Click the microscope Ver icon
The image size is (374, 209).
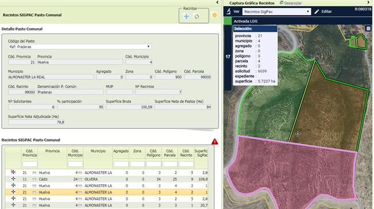pos(229,12)
